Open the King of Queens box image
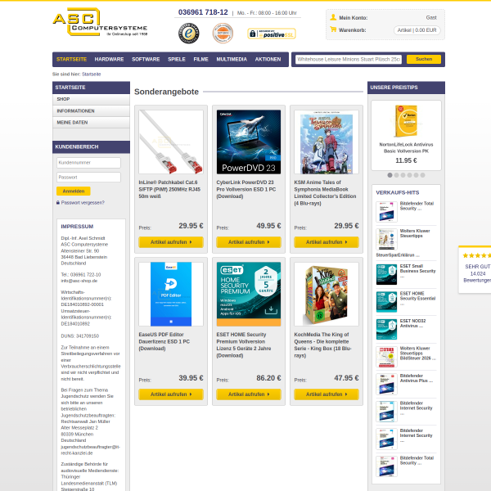Viewport: 491px width, 491px height. (327, 294)
